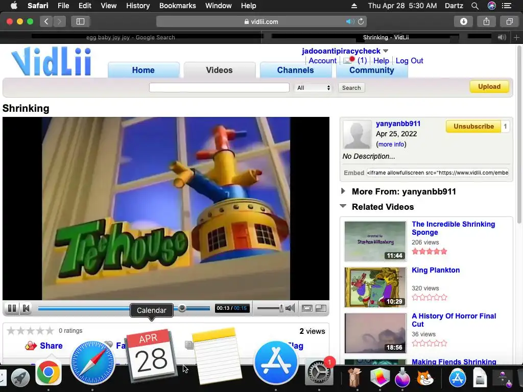This screenshot has width=523, height=392.
Task: Open Calendar from the Dock
Action: pos(152,355)
